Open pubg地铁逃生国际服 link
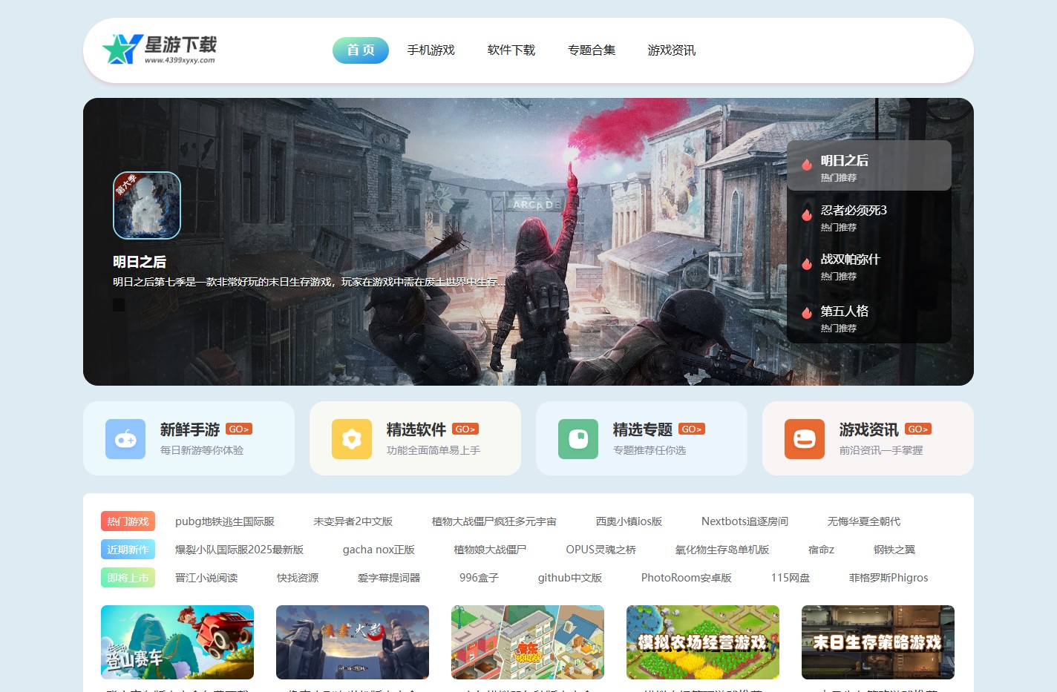Screen dimensions: 1057x692 point(225,521)
